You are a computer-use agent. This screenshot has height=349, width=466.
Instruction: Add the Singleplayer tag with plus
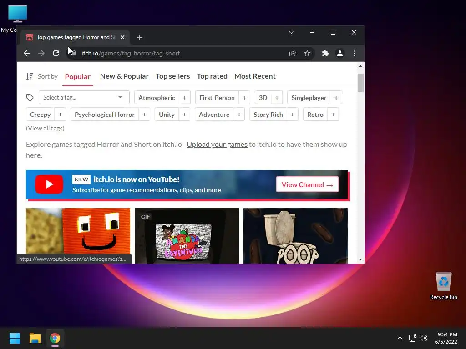click(336, 98)
